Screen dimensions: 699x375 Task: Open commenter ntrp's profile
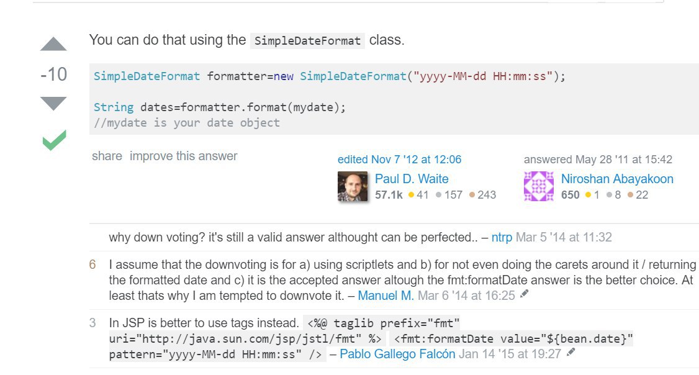[x=502, y=237]
